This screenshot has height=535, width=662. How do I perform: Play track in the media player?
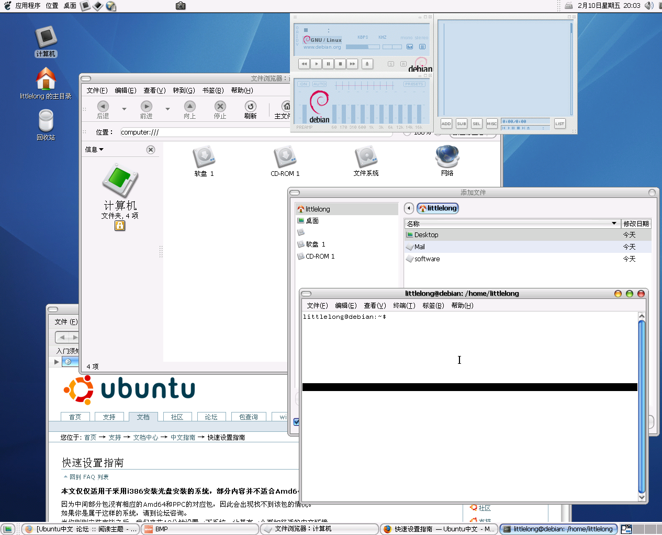(x=316, y=64)
